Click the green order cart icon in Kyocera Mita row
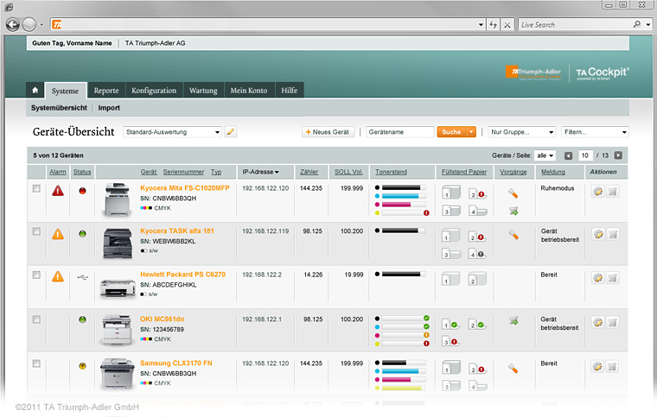Image resolution: width=657 pixels, height=417 pixels. tap(513, 211)
